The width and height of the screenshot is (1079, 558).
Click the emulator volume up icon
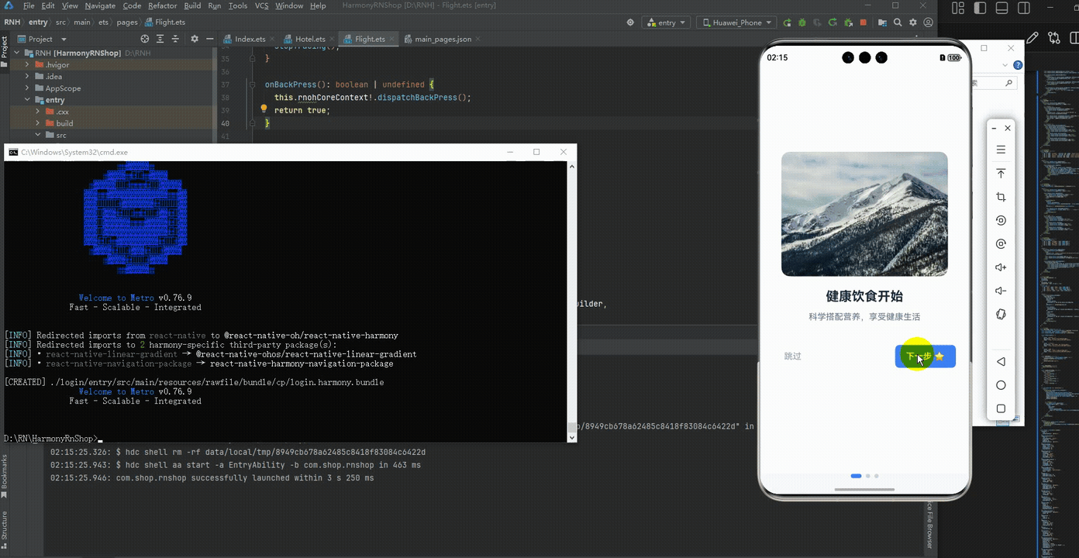pos(1001,267)
